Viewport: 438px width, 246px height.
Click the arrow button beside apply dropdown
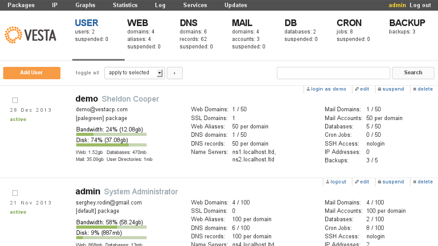click(174, 73)
